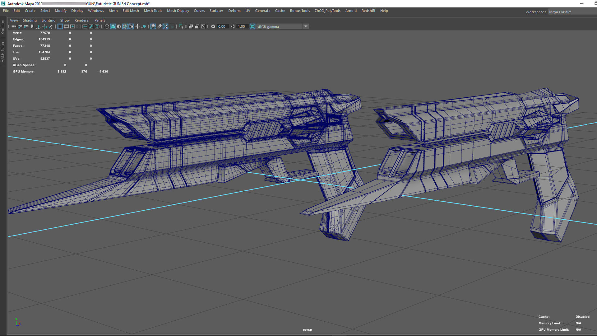Toggle the Safe Action icon

91,26
